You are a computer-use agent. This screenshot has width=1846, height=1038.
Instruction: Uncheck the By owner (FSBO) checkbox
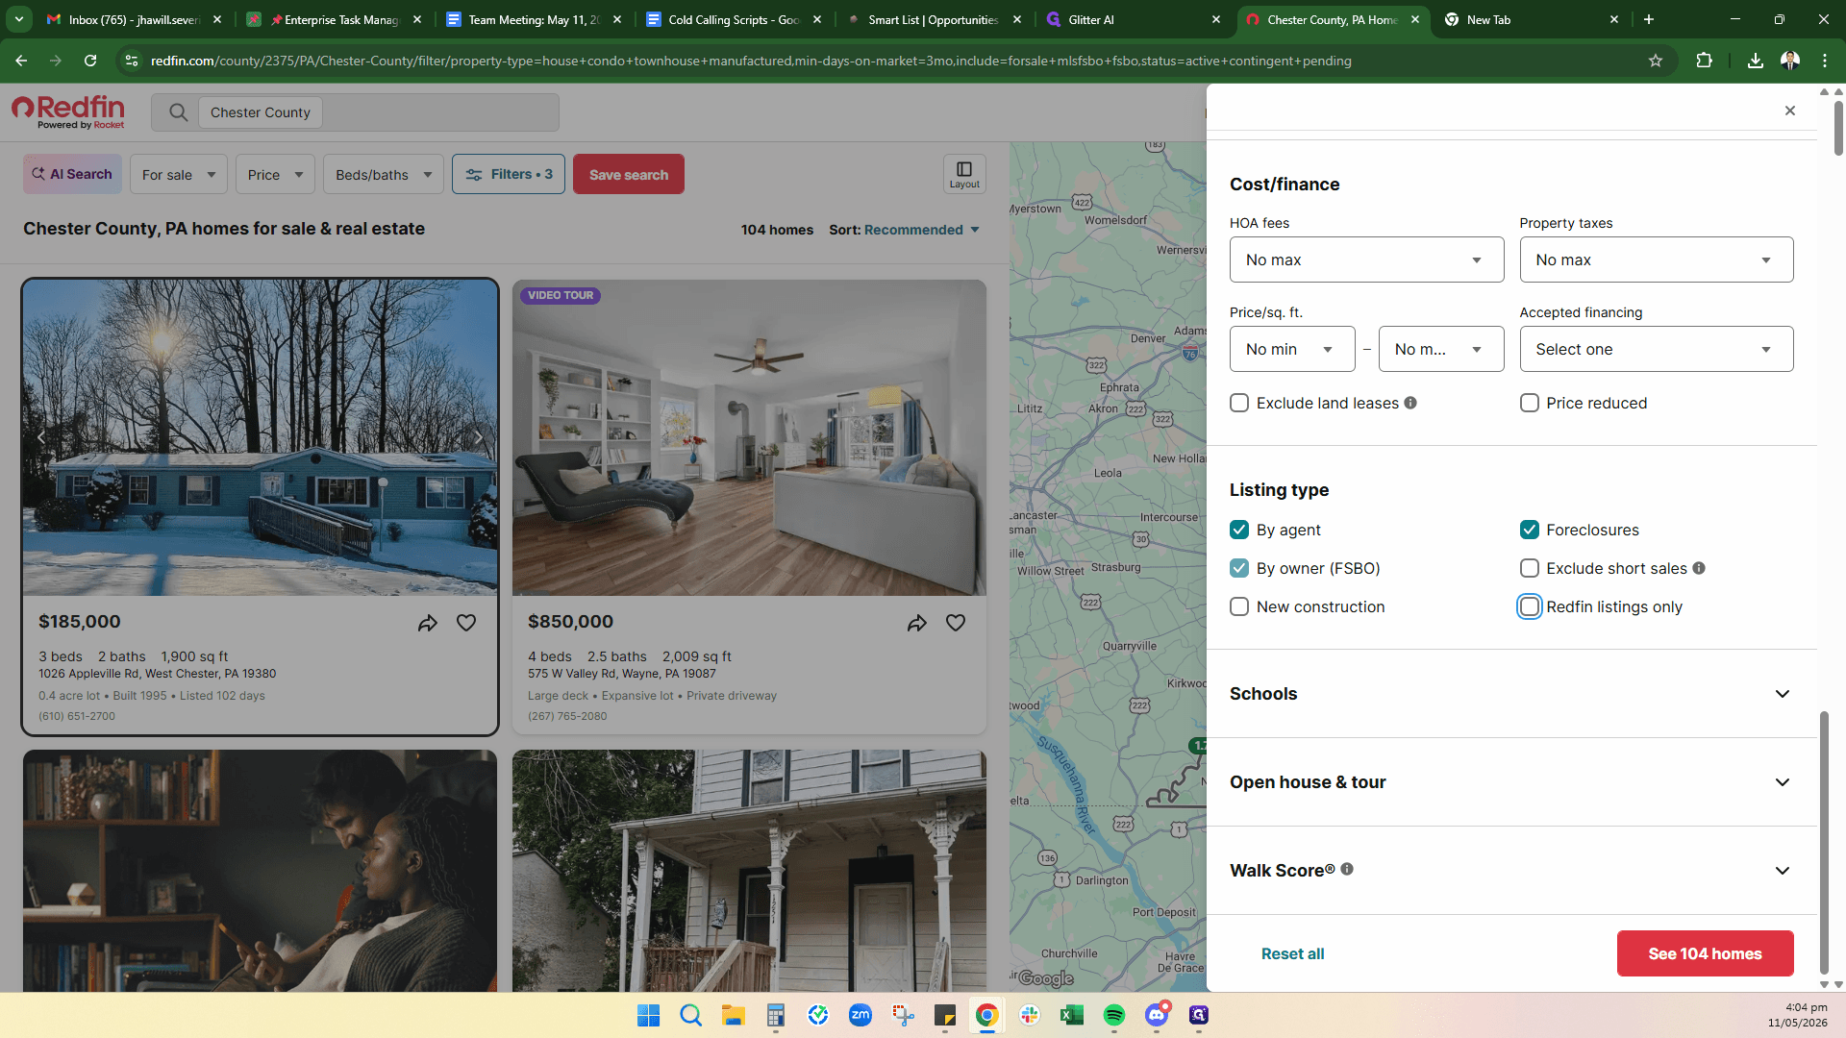coord(1239,568)
